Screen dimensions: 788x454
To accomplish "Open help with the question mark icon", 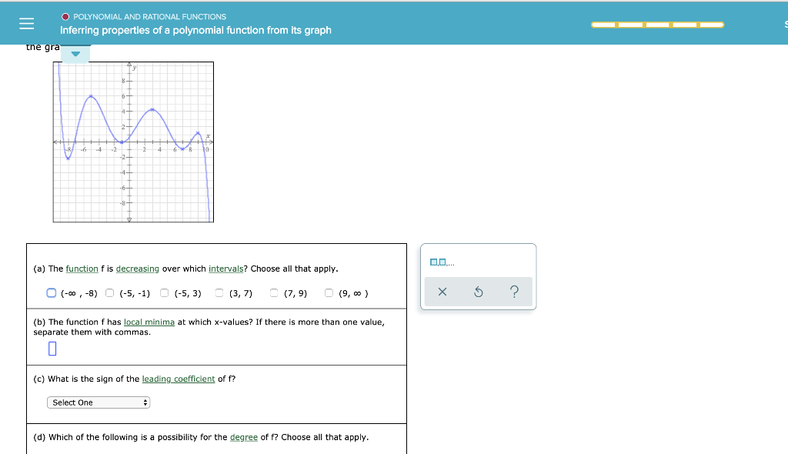I will 514,291.
